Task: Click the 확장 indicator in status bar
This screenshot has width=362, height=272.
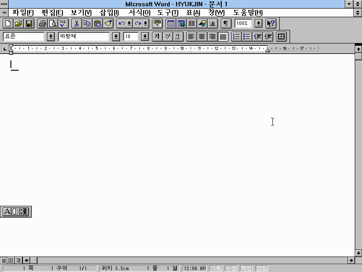Action: tap(246, 268)
